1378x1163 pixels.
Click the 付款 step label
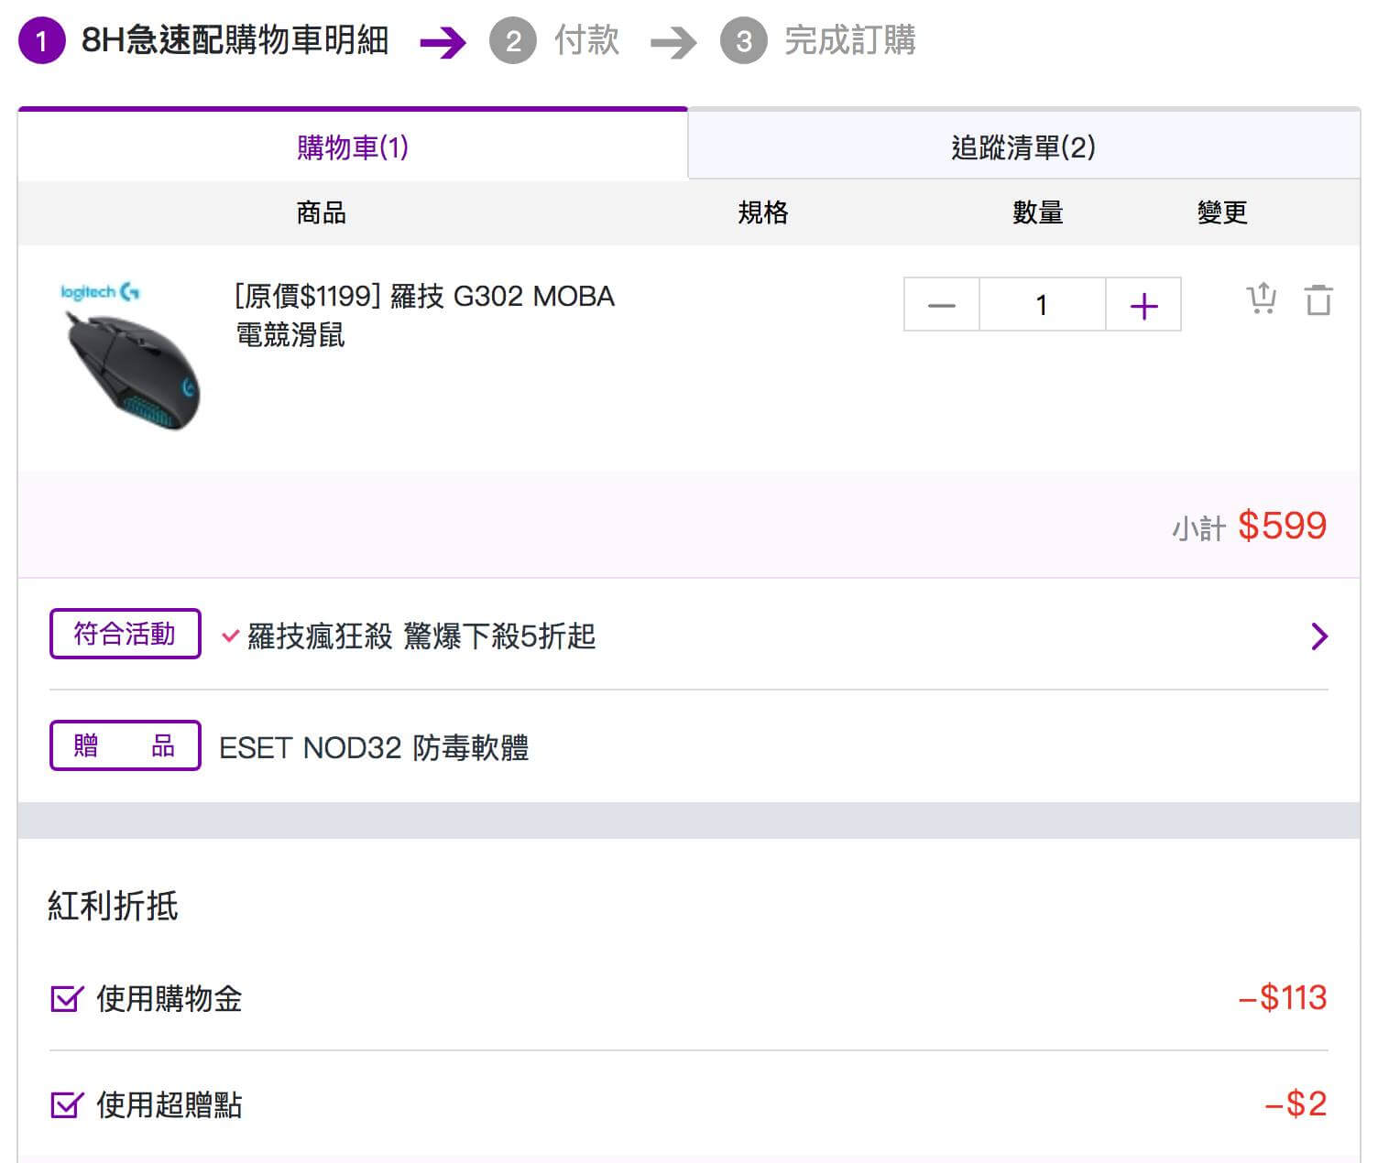586,41
